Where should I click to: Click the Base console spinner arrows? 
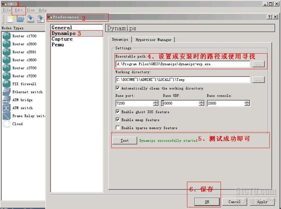point(247,103)
